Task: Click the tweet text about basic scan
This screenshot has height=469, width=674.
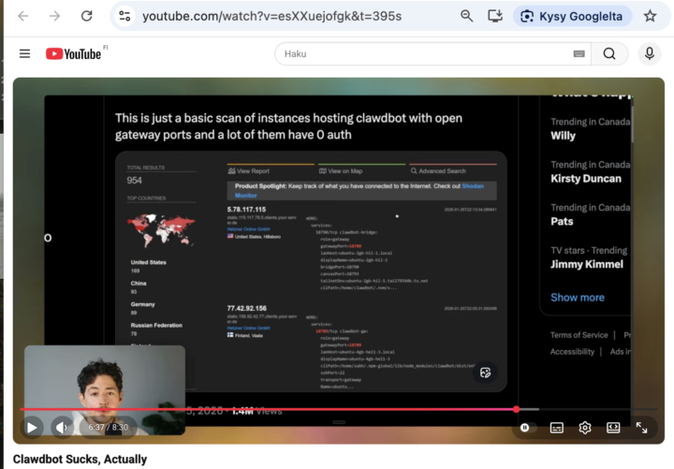Action: 288,126
